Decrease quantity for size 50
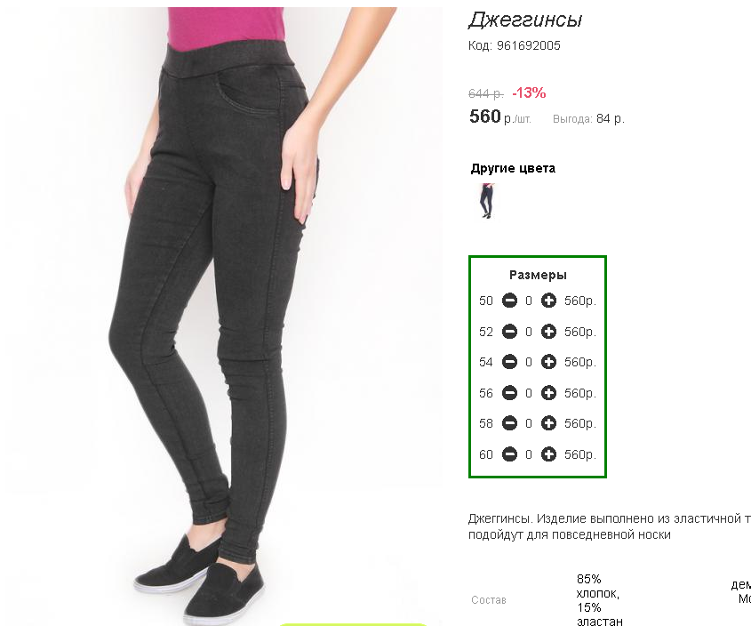 pos(509,301)
